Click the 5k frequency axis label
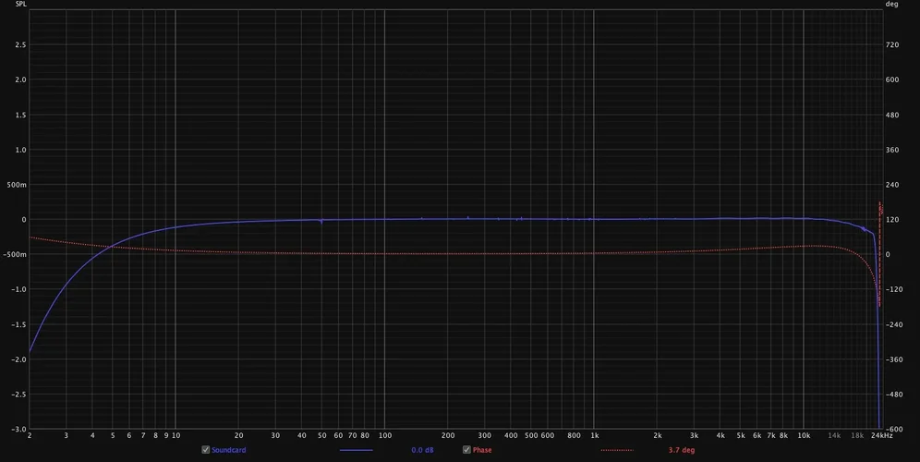Image resolution: width=920 pixels, height=462 pixels. pos(741,435)
